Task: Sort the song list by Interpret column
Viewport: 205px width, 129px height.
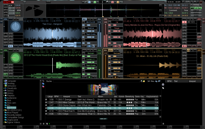Action: (70, 96)
